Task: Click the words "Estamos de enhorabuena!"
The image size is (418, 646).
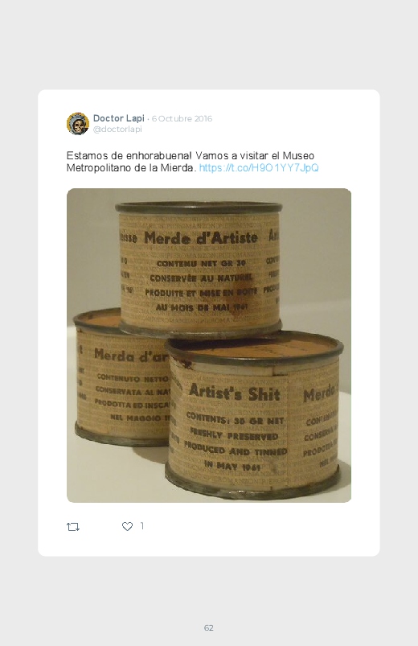Action: (129, 156)
